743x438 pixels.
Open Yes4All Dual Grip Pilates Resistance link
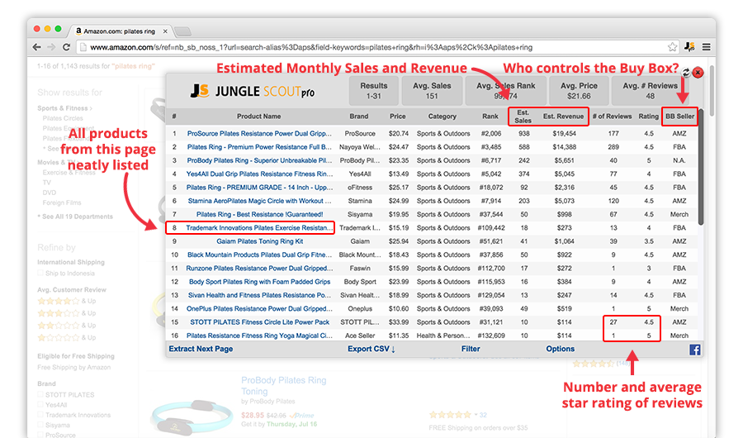[259, 174]
